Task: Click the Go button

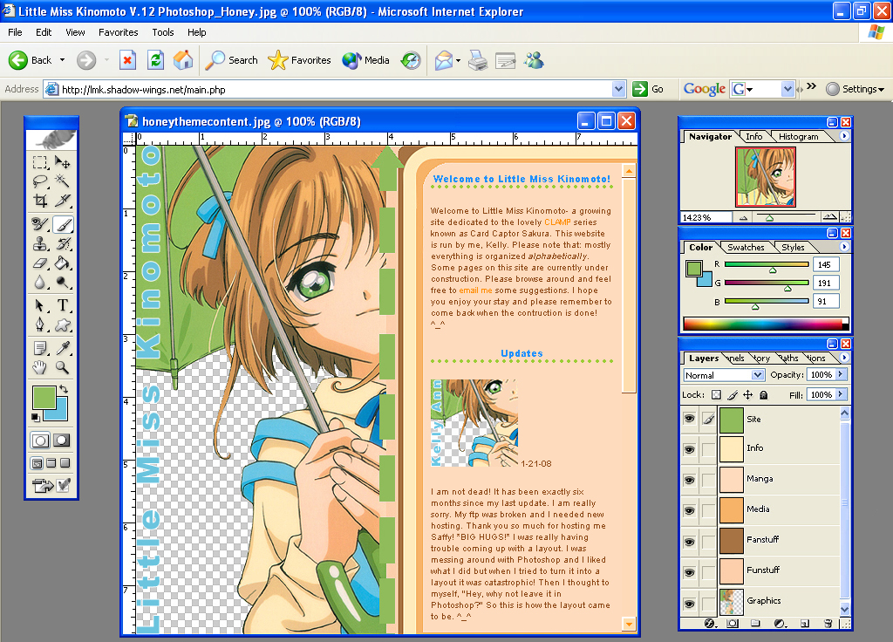Action: (x=649, y=89)
